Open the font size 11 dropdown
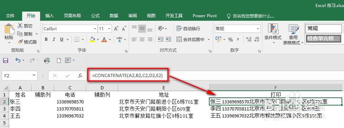The image size is (344, 128). coord(109,29)
